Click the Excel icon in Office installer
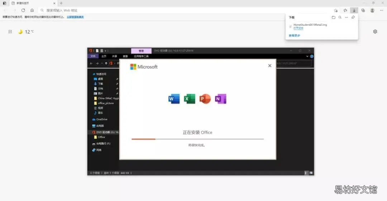387x201 pixels. pos(190,99)
